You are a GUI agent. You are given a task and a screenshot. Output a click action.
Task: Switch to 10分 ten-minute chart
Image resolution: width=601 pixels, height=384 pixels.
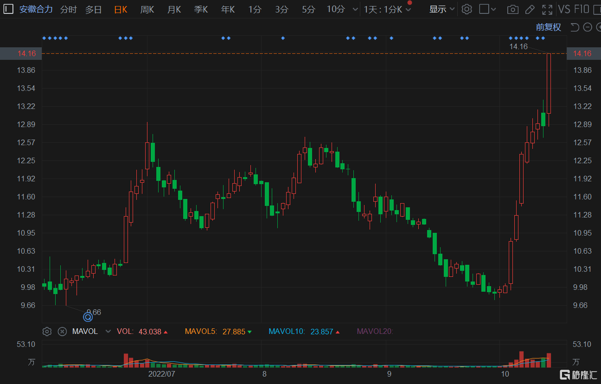[x=336, y=9]
